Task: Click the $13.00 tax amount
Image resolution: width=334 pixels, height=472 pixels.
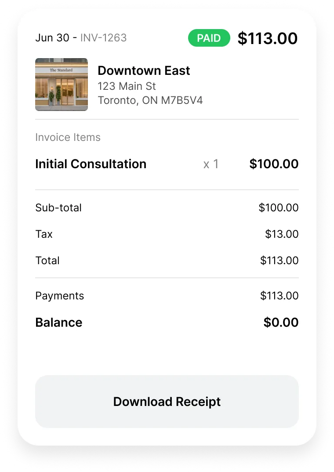Action: 282,234
